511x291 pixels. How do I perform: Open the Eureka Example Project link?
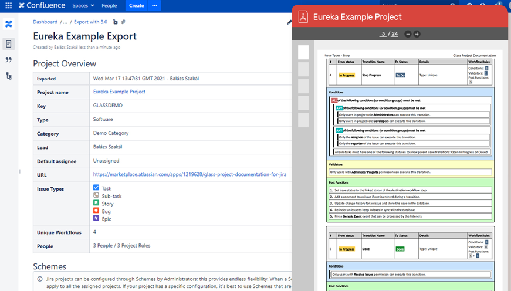[119, 92]
